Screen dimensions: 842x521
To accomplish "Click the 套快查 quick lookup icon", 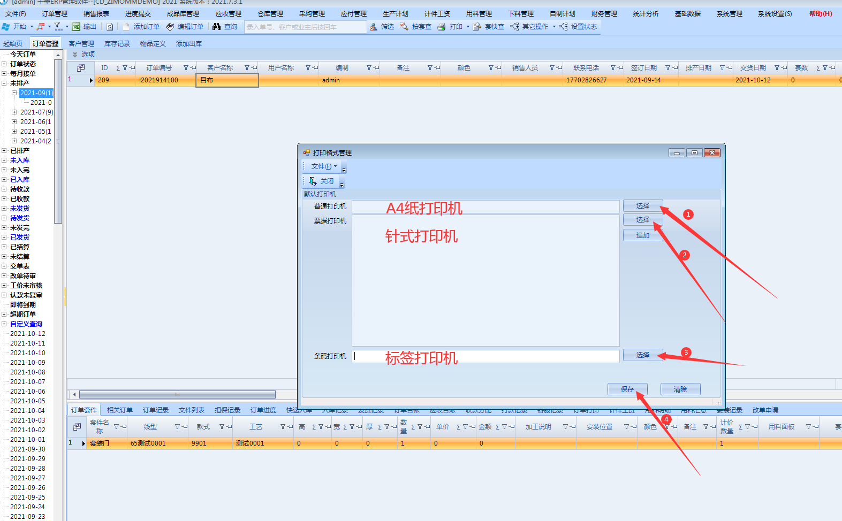I will [x=477, y=27].
